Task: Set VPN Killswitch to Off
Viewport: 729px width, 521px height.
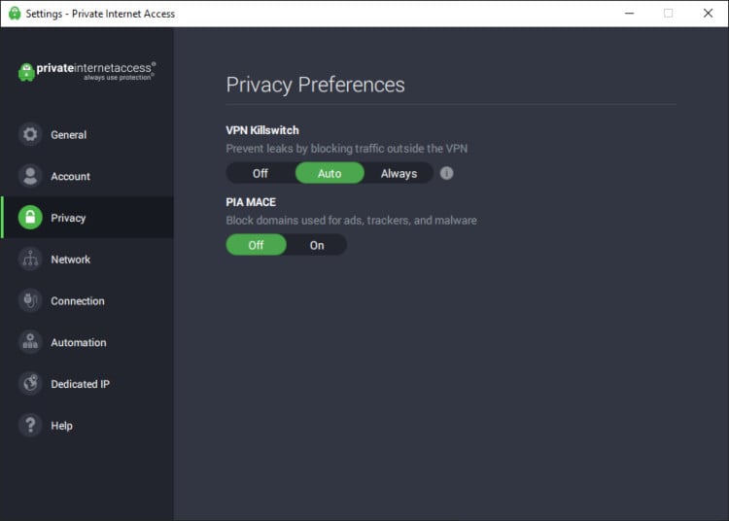Action: pyautogui.click(x=260, y=173)
